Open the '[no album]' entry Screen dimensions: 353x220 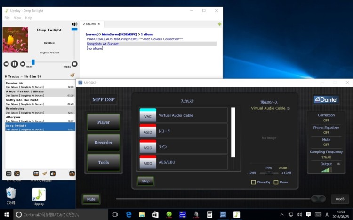95,48
